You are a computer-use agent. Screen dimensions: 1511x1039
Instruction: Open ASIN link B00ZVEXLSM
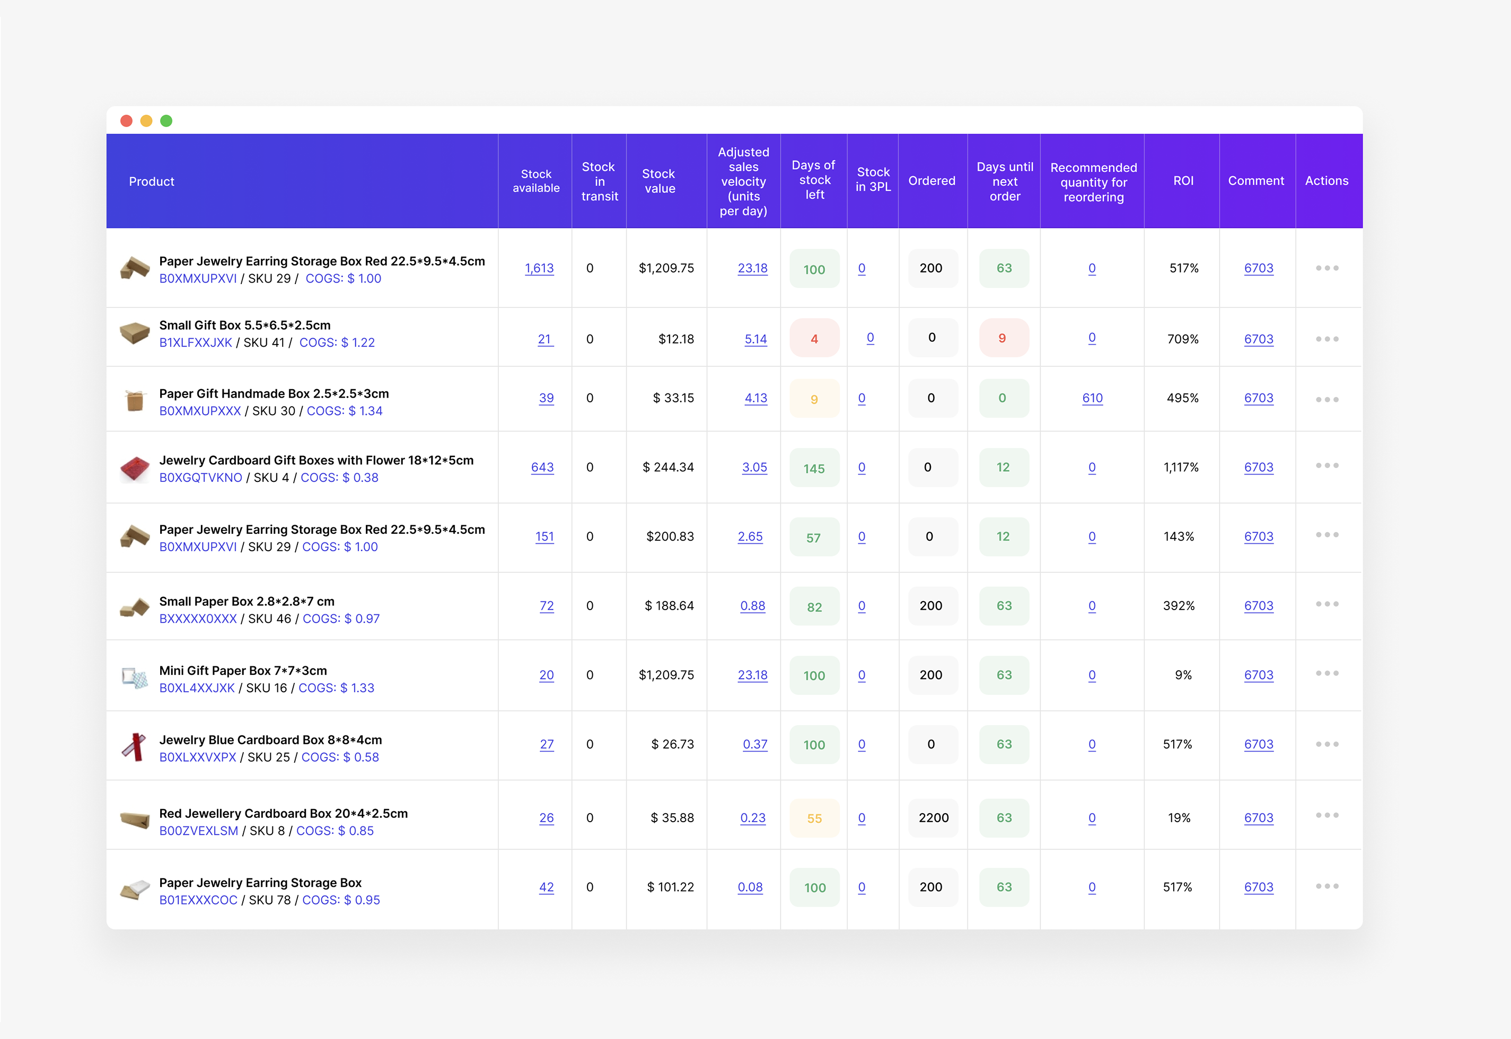click(x=199, y=831)
